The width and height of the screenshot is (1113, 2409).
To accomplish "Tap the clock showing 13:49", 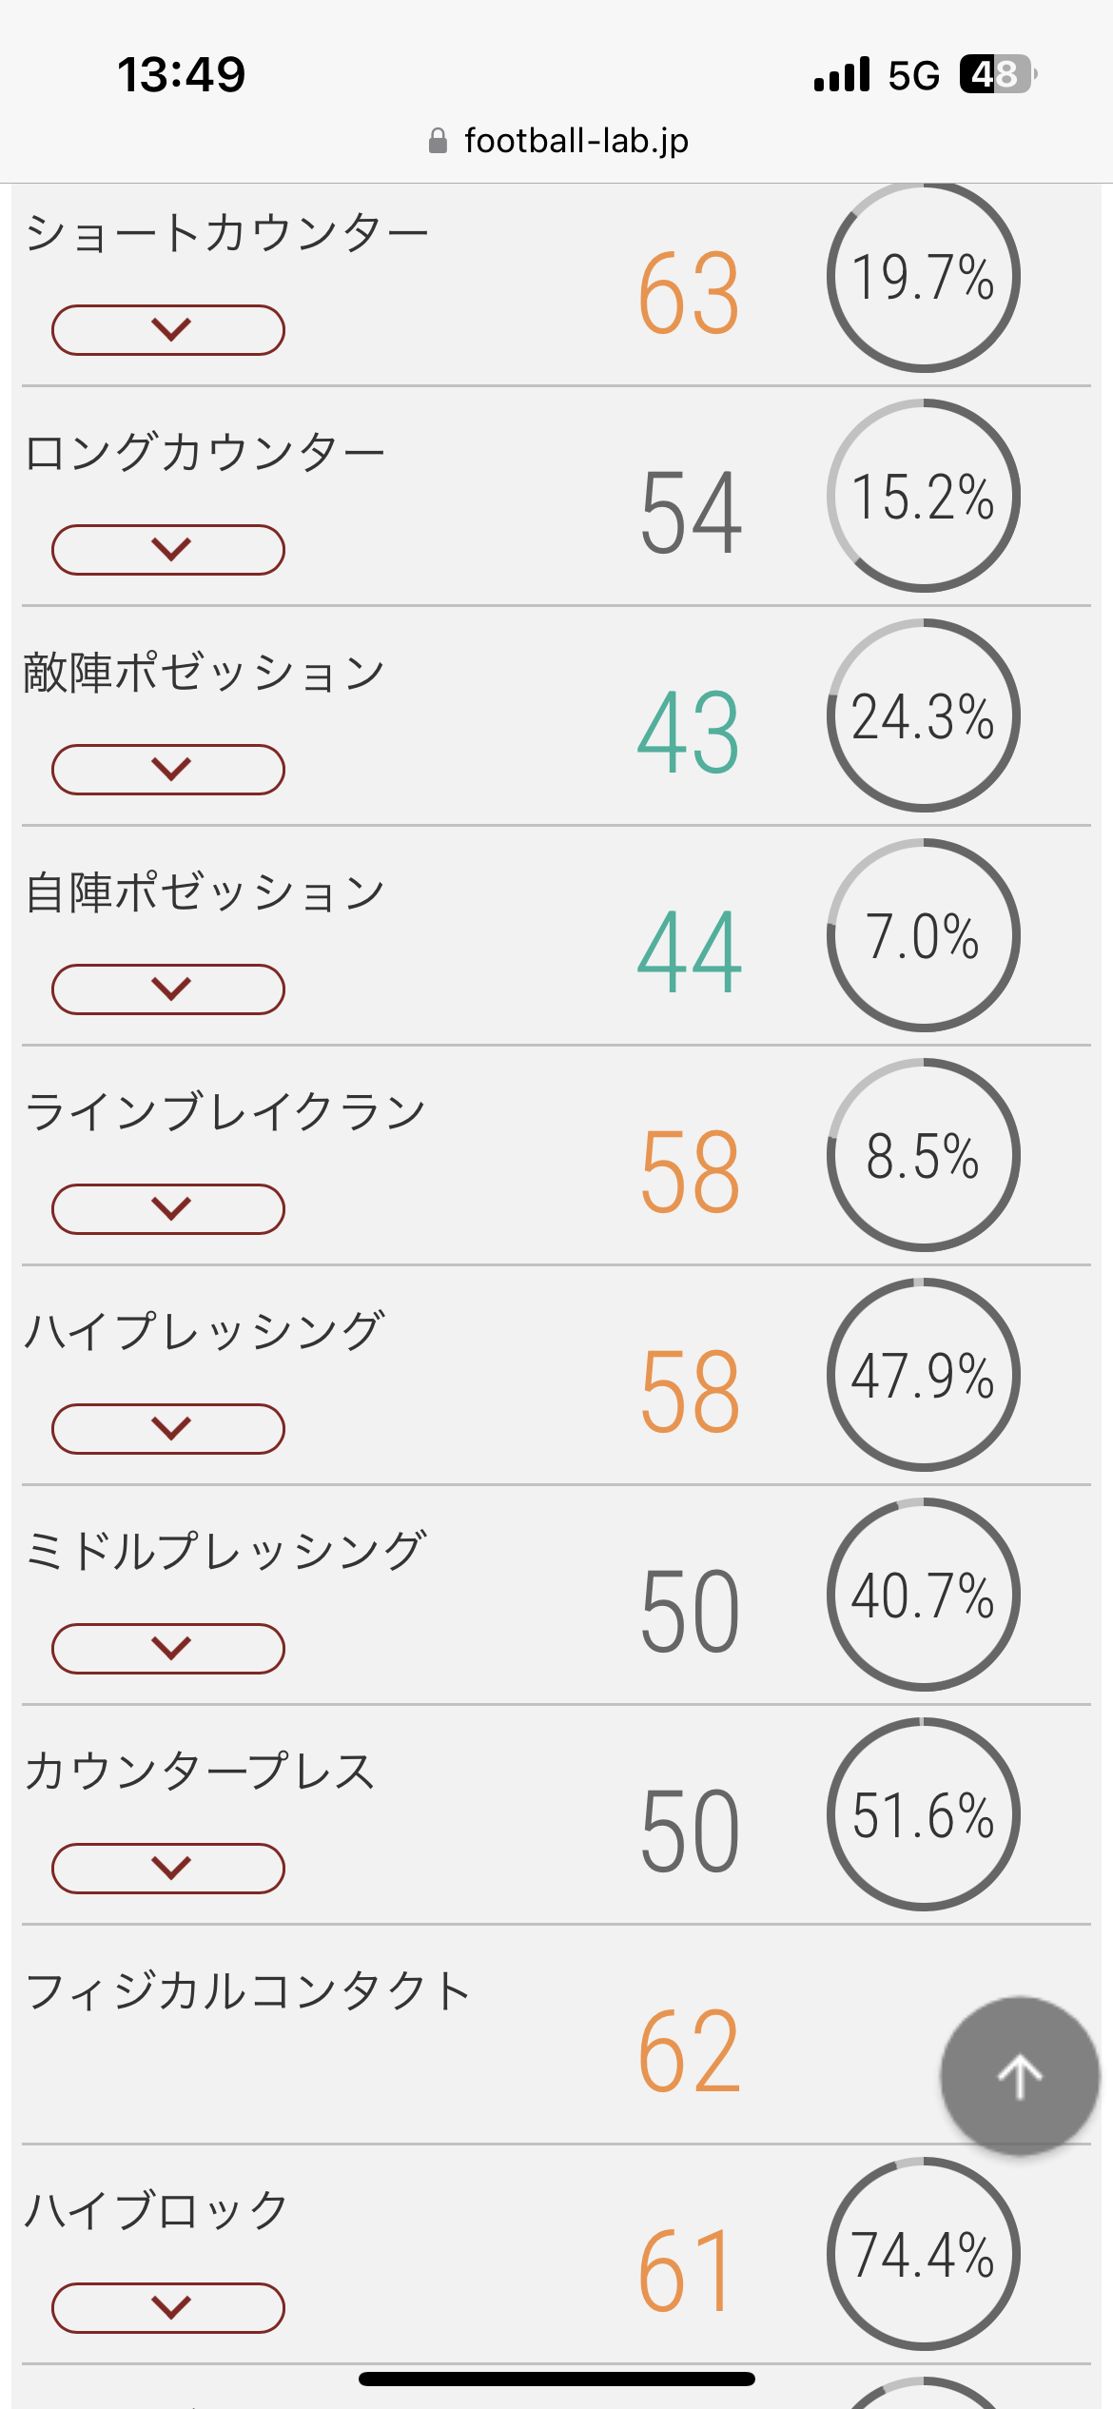I will (181, 74).
